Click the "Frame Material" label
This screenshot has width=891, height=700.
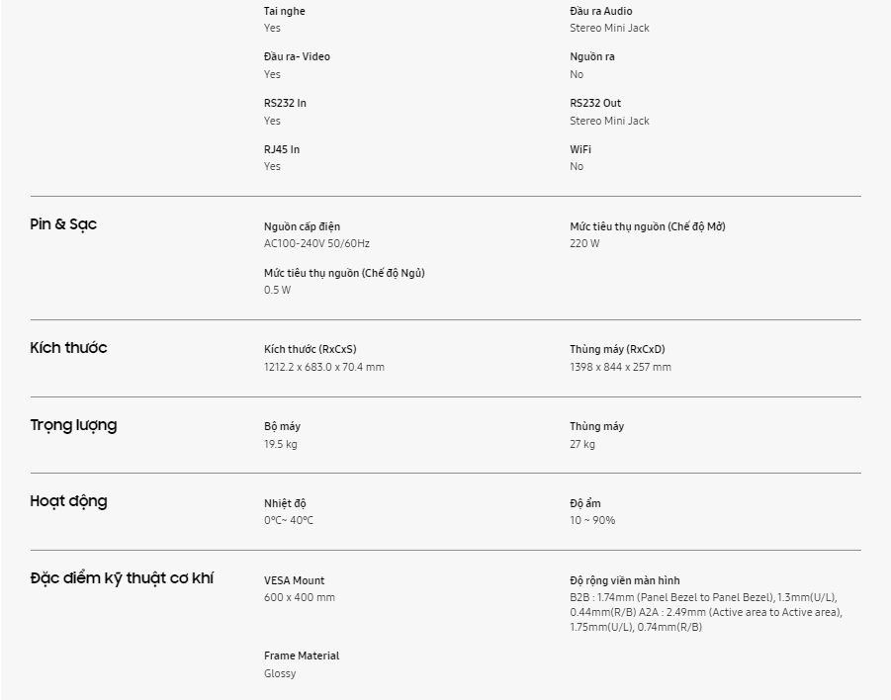click(302, 656)
